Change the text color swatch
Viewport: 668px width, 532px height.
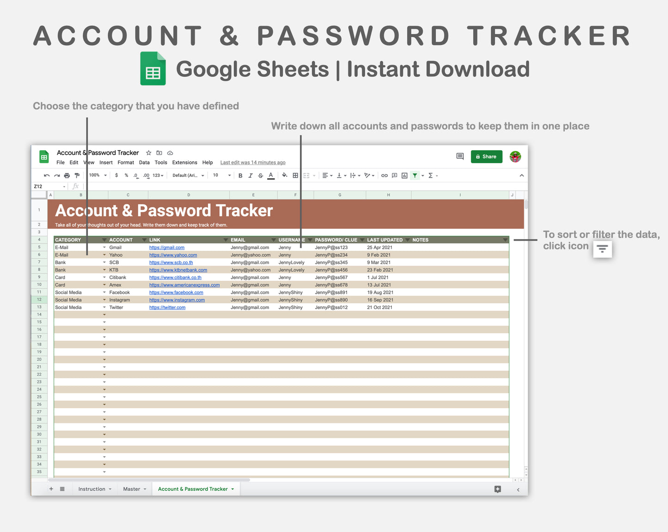[x=271, y=175]
